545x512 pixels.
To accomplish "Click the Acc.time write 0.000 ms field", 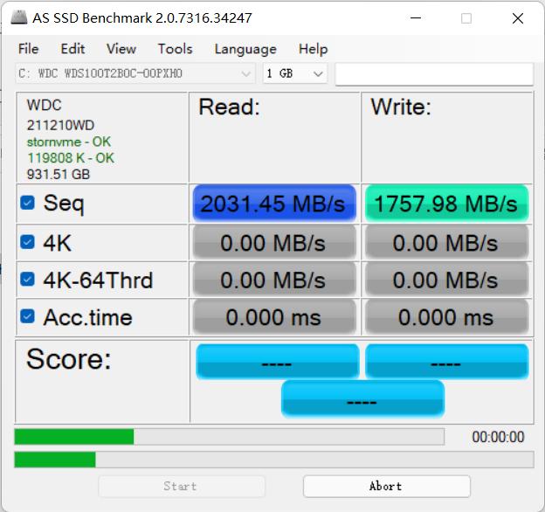I will coord(446,316).
